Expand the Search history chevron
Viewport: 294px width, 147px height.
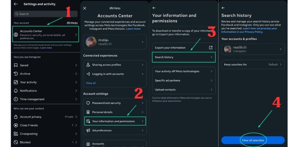(211, 57)
